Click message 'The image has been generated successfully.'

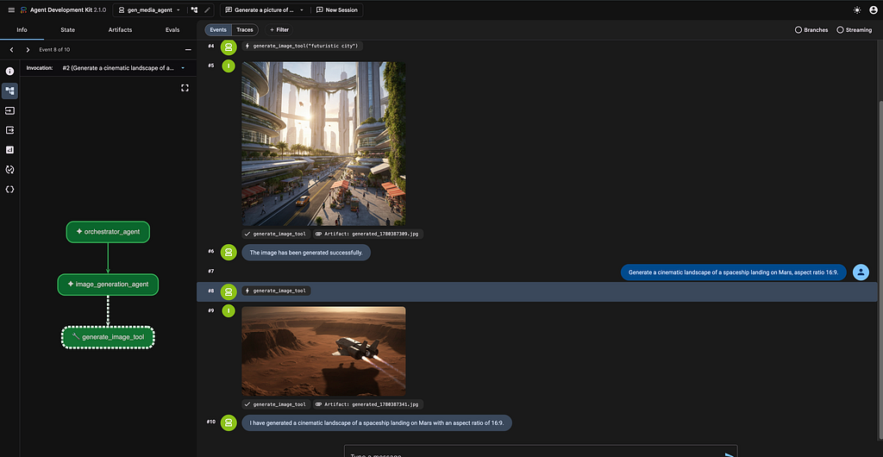pos(306,253)
